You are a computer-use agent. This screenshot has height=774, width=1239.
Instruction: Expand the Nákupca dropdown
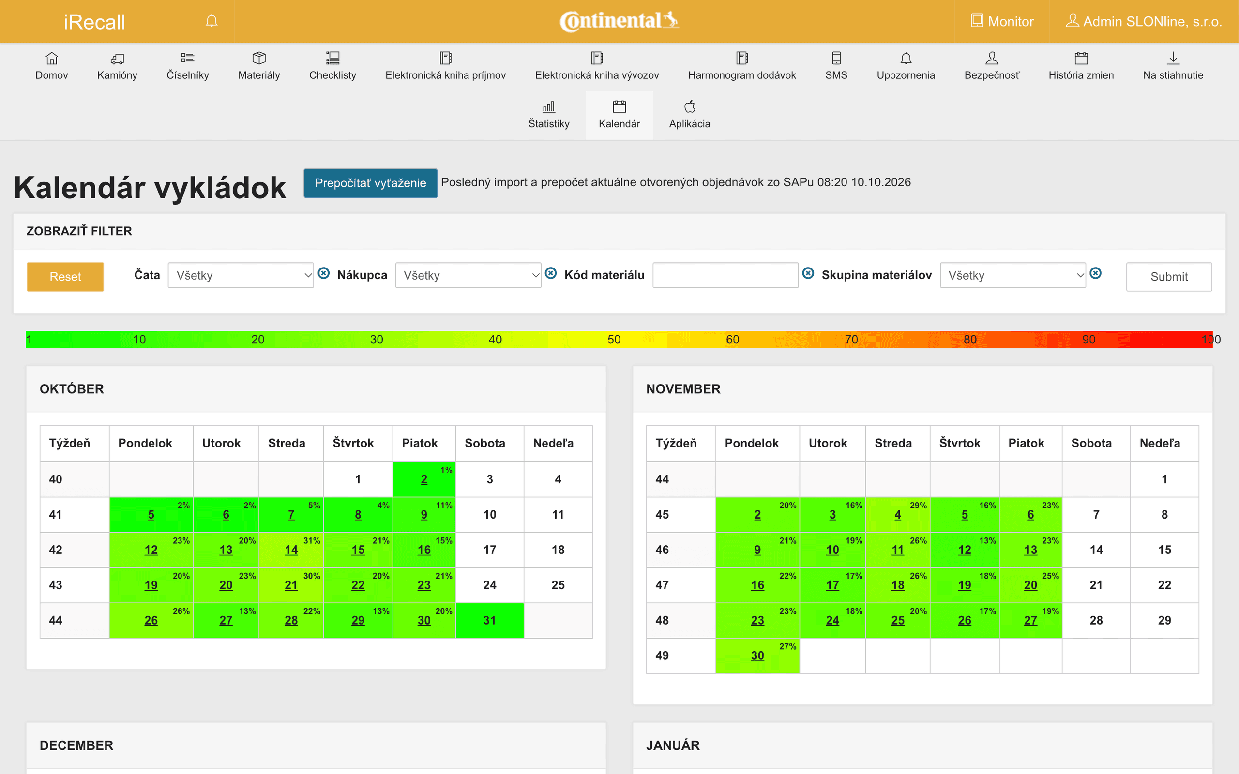point(468,275)
